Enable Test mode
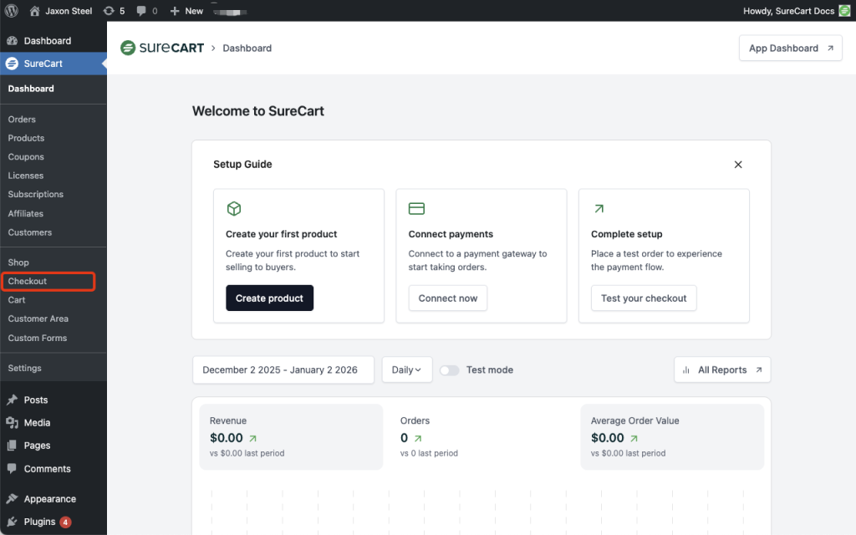Viewport: 856px width, 535px height. click(x=449, y=369)
